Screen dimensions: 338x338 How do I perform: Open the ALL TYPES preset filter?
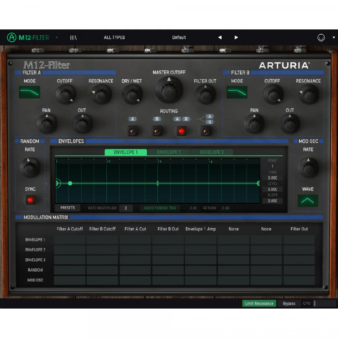click(114, 37)
